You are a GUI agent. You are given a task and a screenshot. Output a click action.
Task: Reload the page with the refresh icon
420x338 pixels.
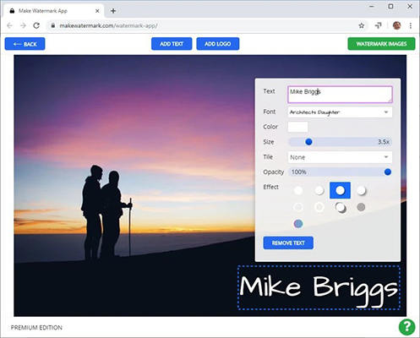click(36, 25)
